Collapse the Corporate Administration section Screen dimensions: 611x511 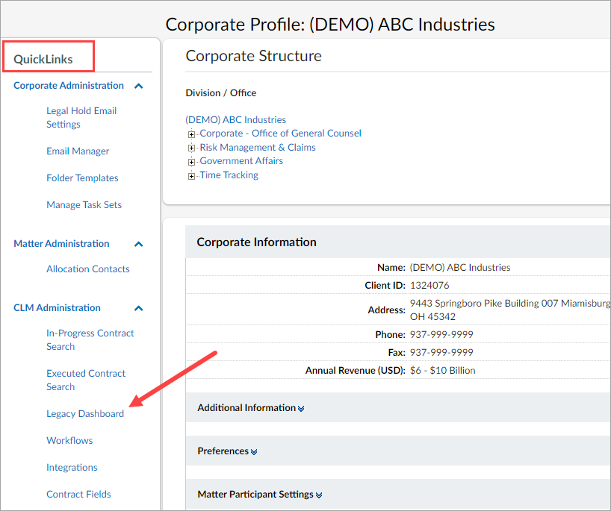[138, 85]
